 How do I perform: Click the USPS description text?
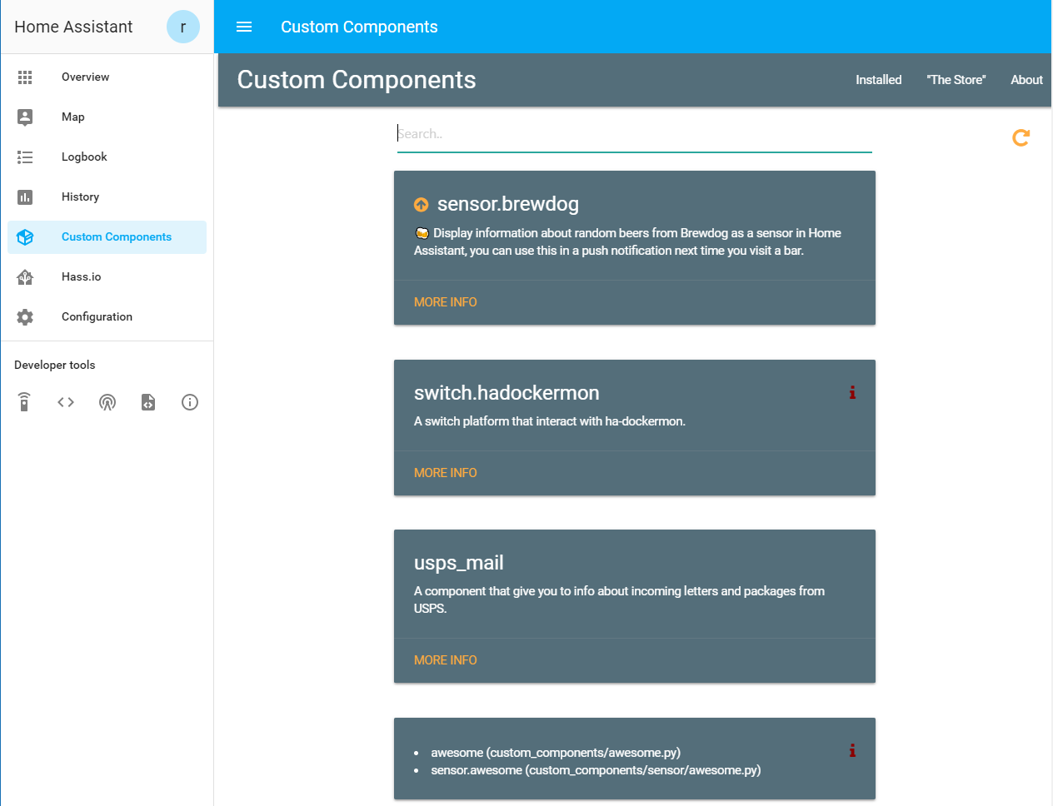619,600
